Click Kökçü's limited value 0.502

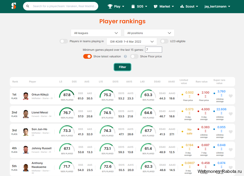point(189,93)
